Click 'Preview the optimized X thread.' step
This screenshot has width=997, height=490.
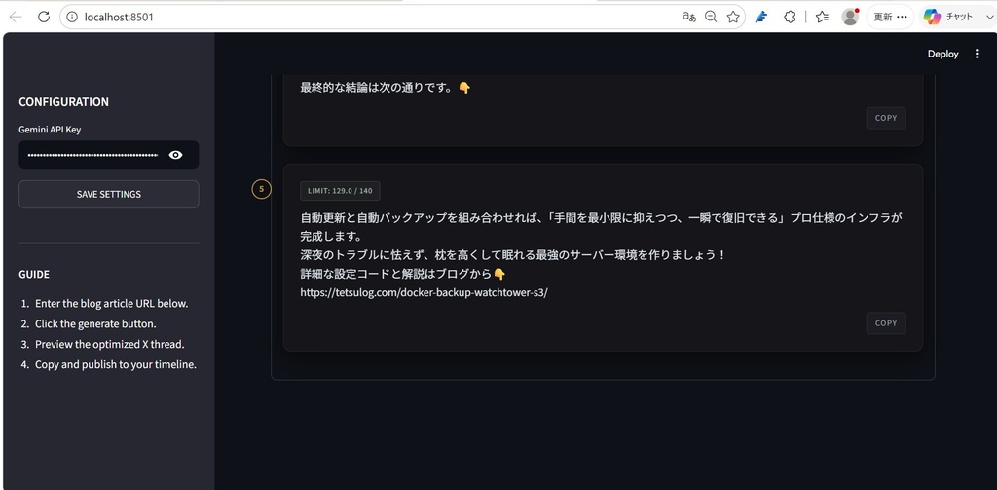click(x=109, y=344)
